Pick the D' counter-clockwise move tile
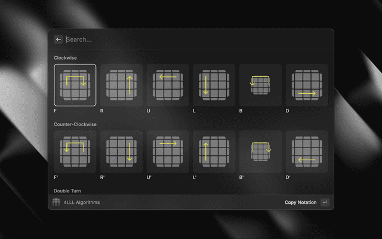The height and width of the screenshot is (239, 382). click(x=307, y=151)
